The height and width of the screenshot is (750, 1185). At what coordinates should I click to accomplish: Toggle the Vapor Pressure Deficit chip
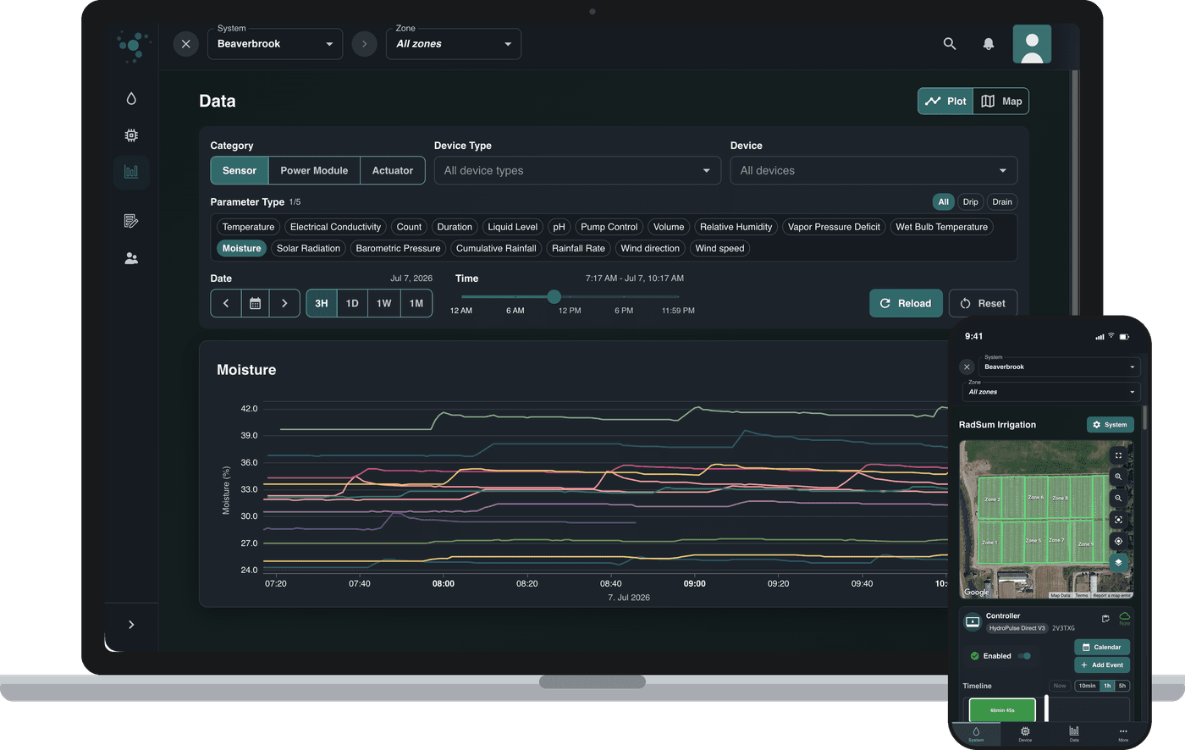tap(834, 227)
